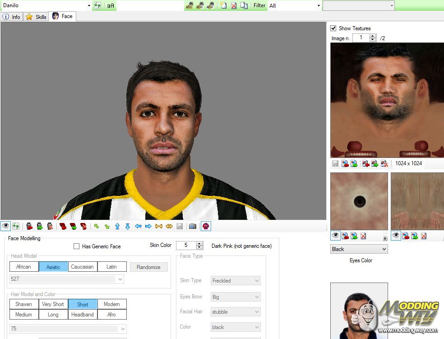Open the Info tab
Image resolution: width=444 pixels, height=339 pixels.
[12, 17]
